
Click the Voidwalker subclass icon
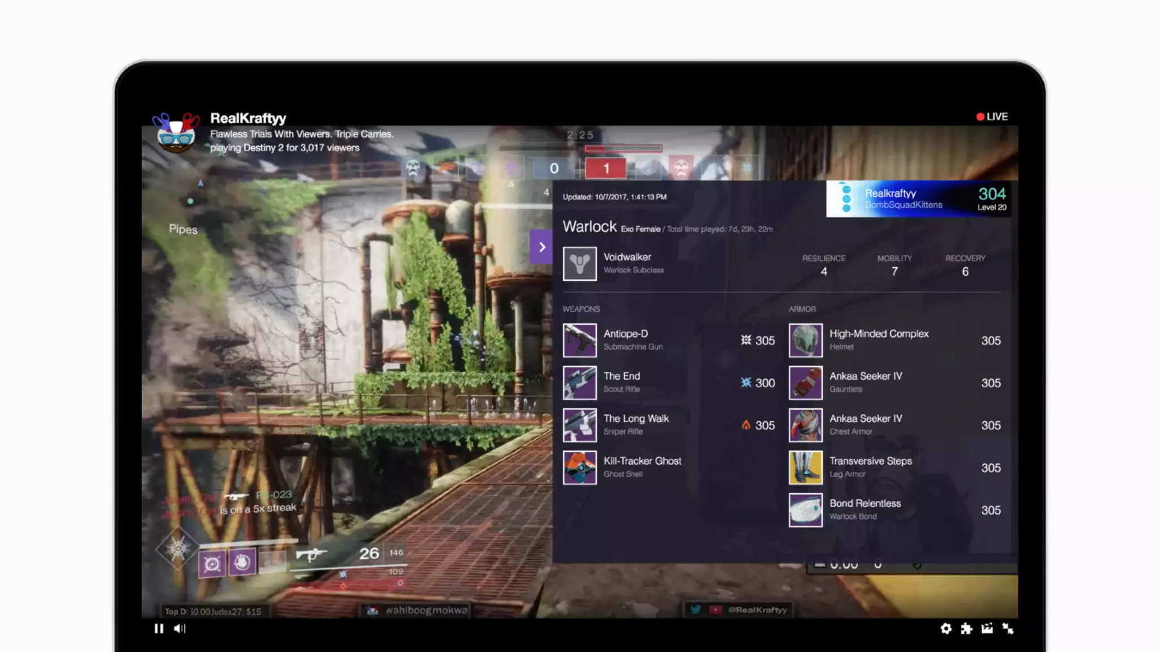[579, 264]
